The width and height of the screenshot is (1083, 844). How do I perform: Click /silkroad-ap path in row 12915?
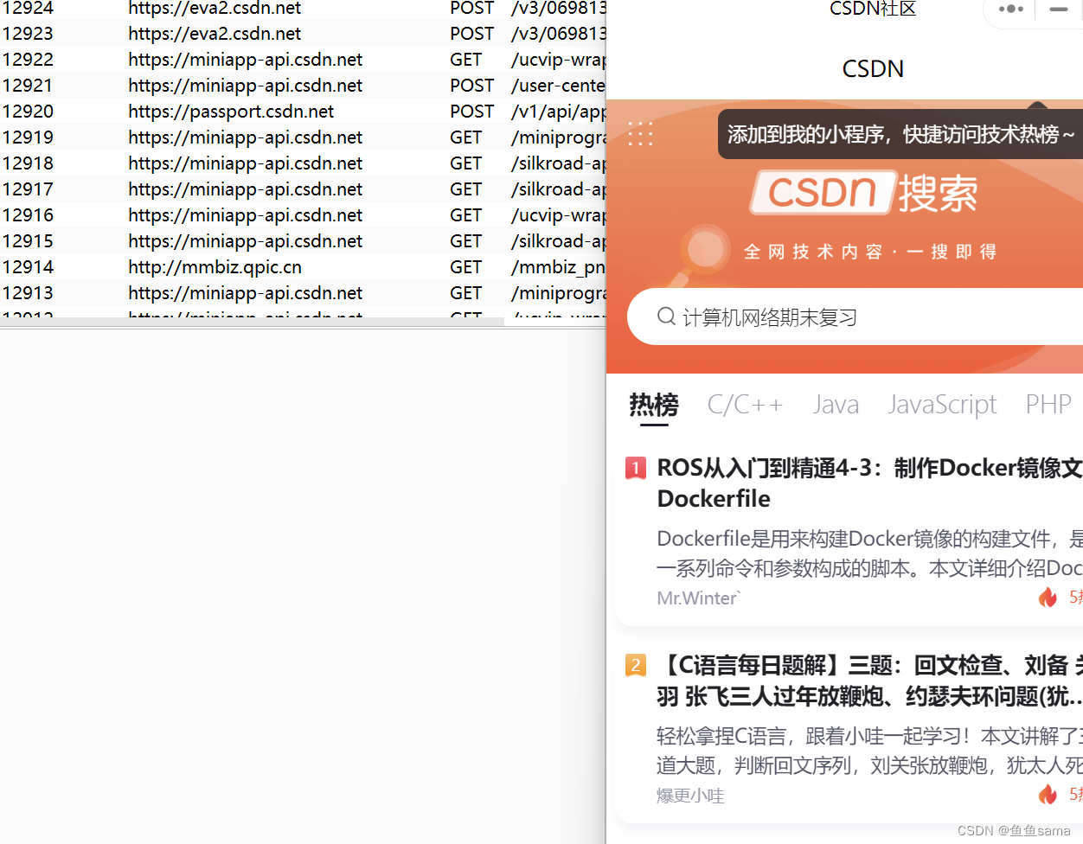[x=559, y=241]
